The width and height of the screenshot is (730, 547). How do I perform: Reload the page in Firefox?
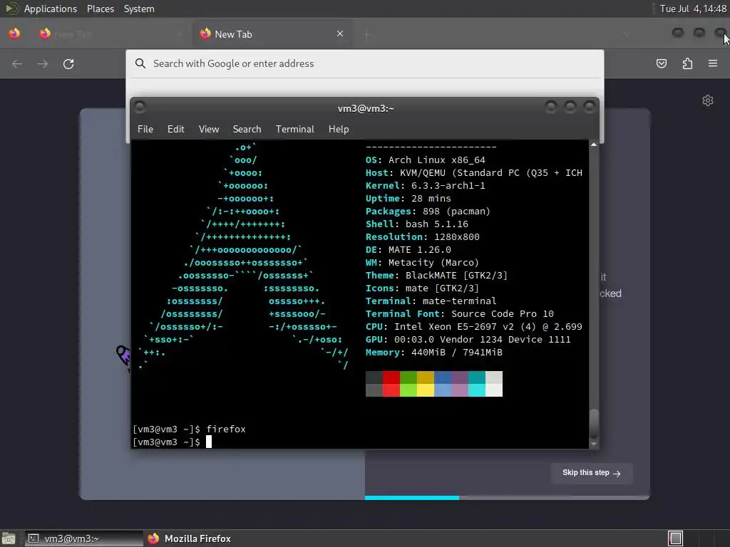pos(68,63)
